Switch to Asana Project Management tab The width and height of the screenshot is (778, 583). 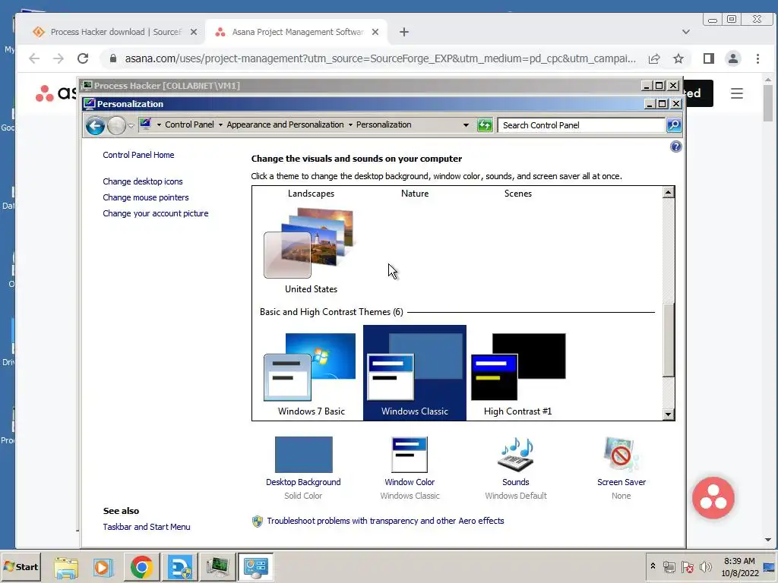click(x=297, y=32)
